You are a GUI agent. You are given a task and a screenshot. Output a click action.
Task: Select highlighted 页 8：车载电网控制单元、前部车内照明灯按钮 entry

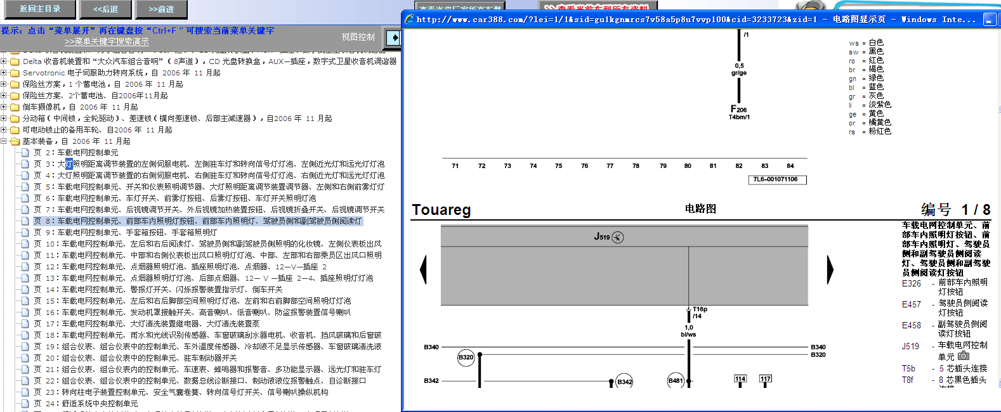pos(198,221)
